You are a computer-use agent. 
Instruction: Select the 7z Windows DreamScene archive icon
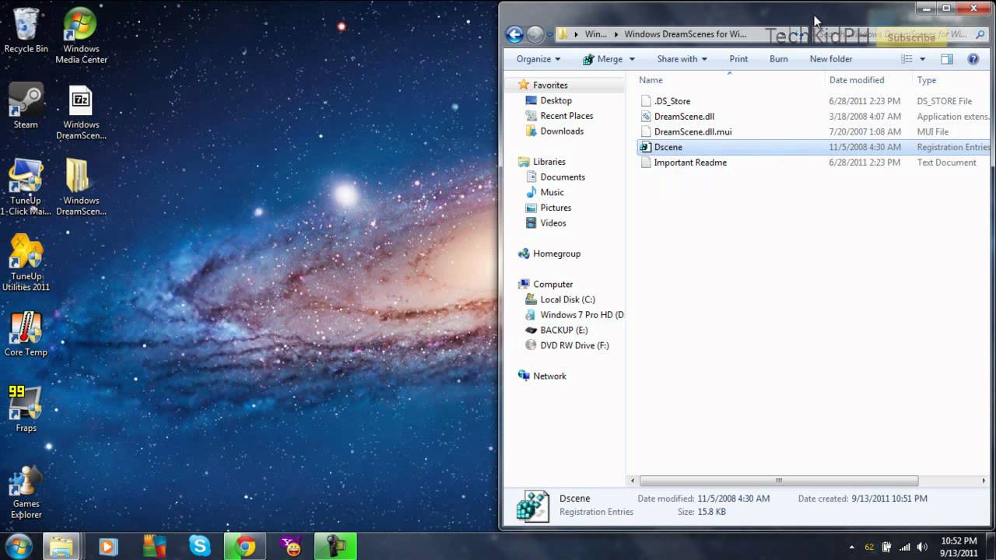point(81,113)
